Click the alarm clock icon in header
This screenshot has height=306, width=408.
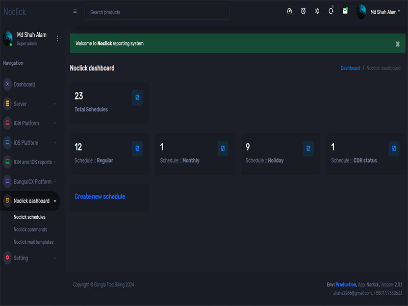coord(303,11)
